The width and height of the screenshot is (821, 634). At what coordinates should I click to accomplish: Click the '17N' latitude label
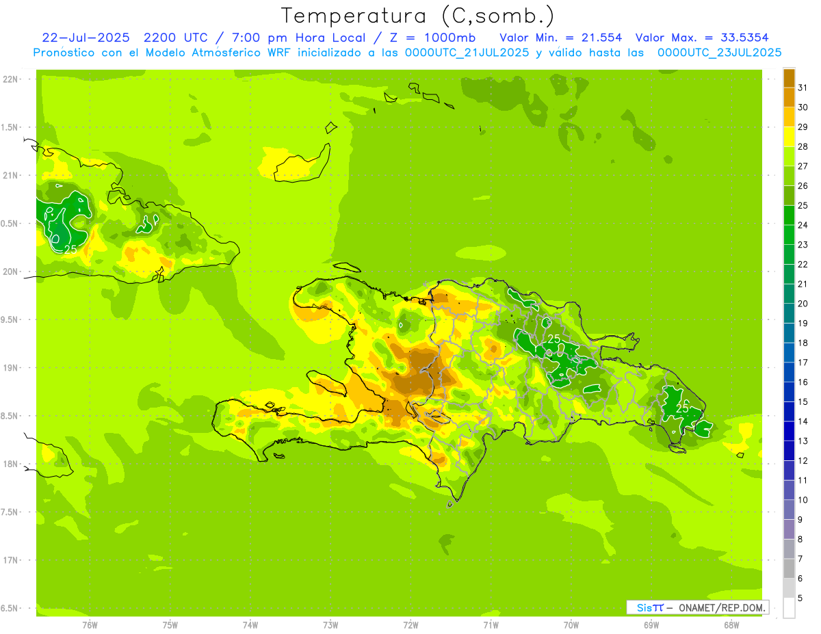pyautogui.click(x=10, y=560)
